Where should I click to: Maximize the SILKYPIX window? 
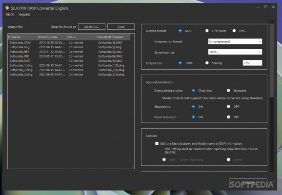tap(266, 7)
